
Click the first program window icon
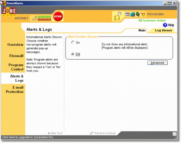[127, 14]
